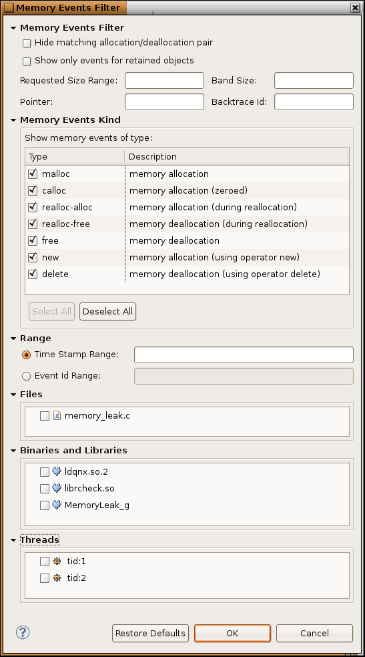This screenshot has height=657, width=365.
Task: Click the Deselect All button
Action: [x=107, y=311]
